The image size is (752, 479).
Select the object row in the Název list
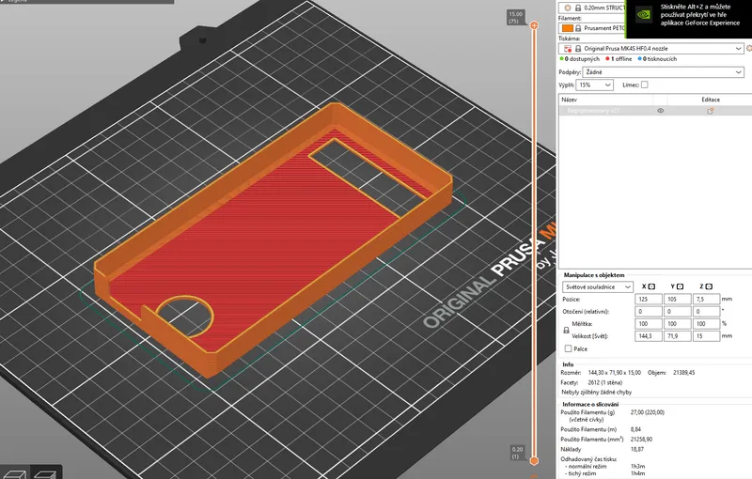coord(655,111)
